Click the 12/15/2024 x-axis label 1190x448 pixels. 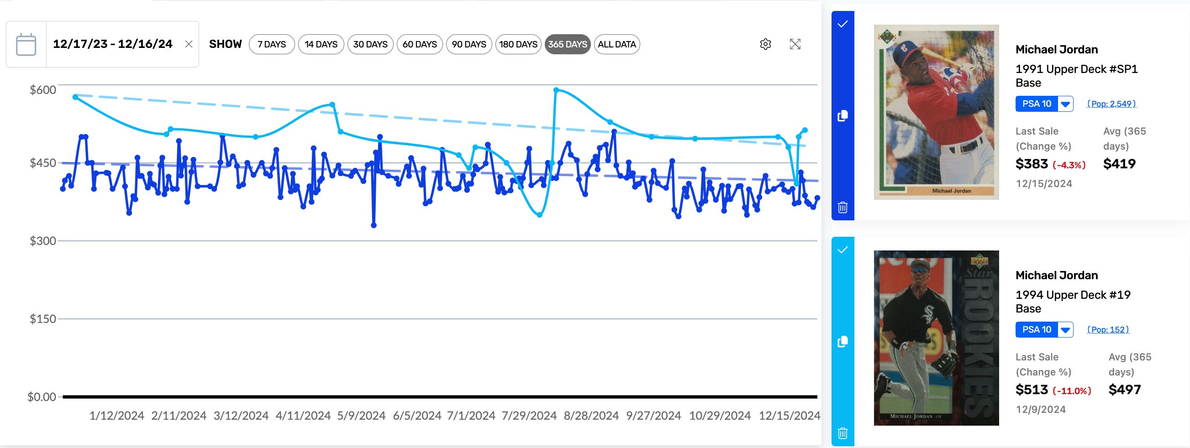(790, 416)
